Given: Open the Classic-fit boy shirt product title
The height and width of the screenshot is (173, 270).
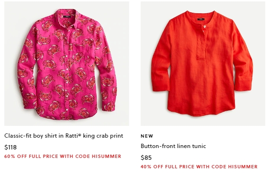Looking at the screenshot, I should pos(64,136).
